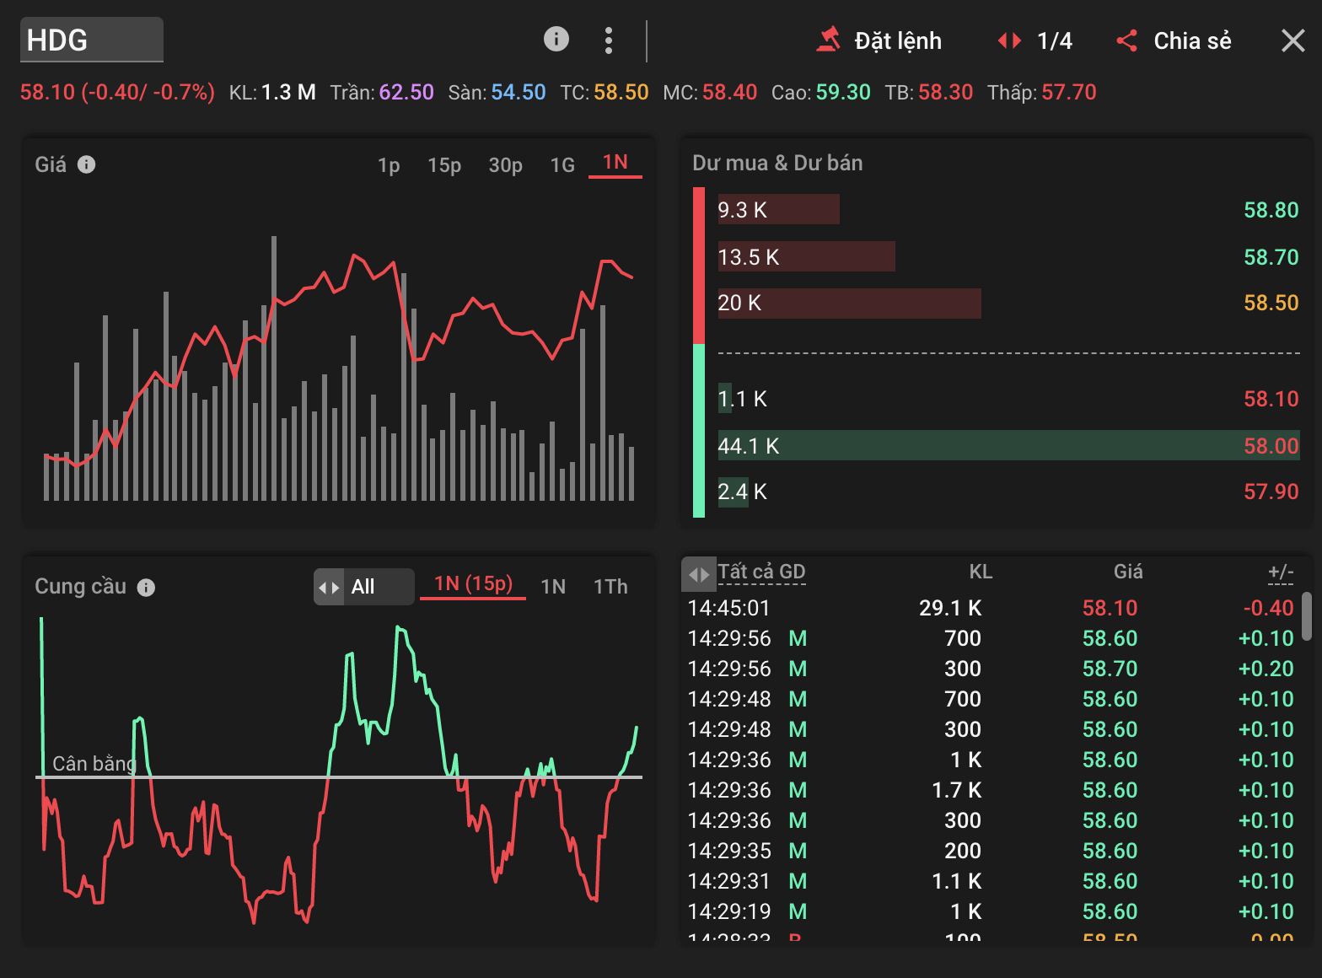
Task: Click the info icon next to Cung cầu
Action: point(146,588)
